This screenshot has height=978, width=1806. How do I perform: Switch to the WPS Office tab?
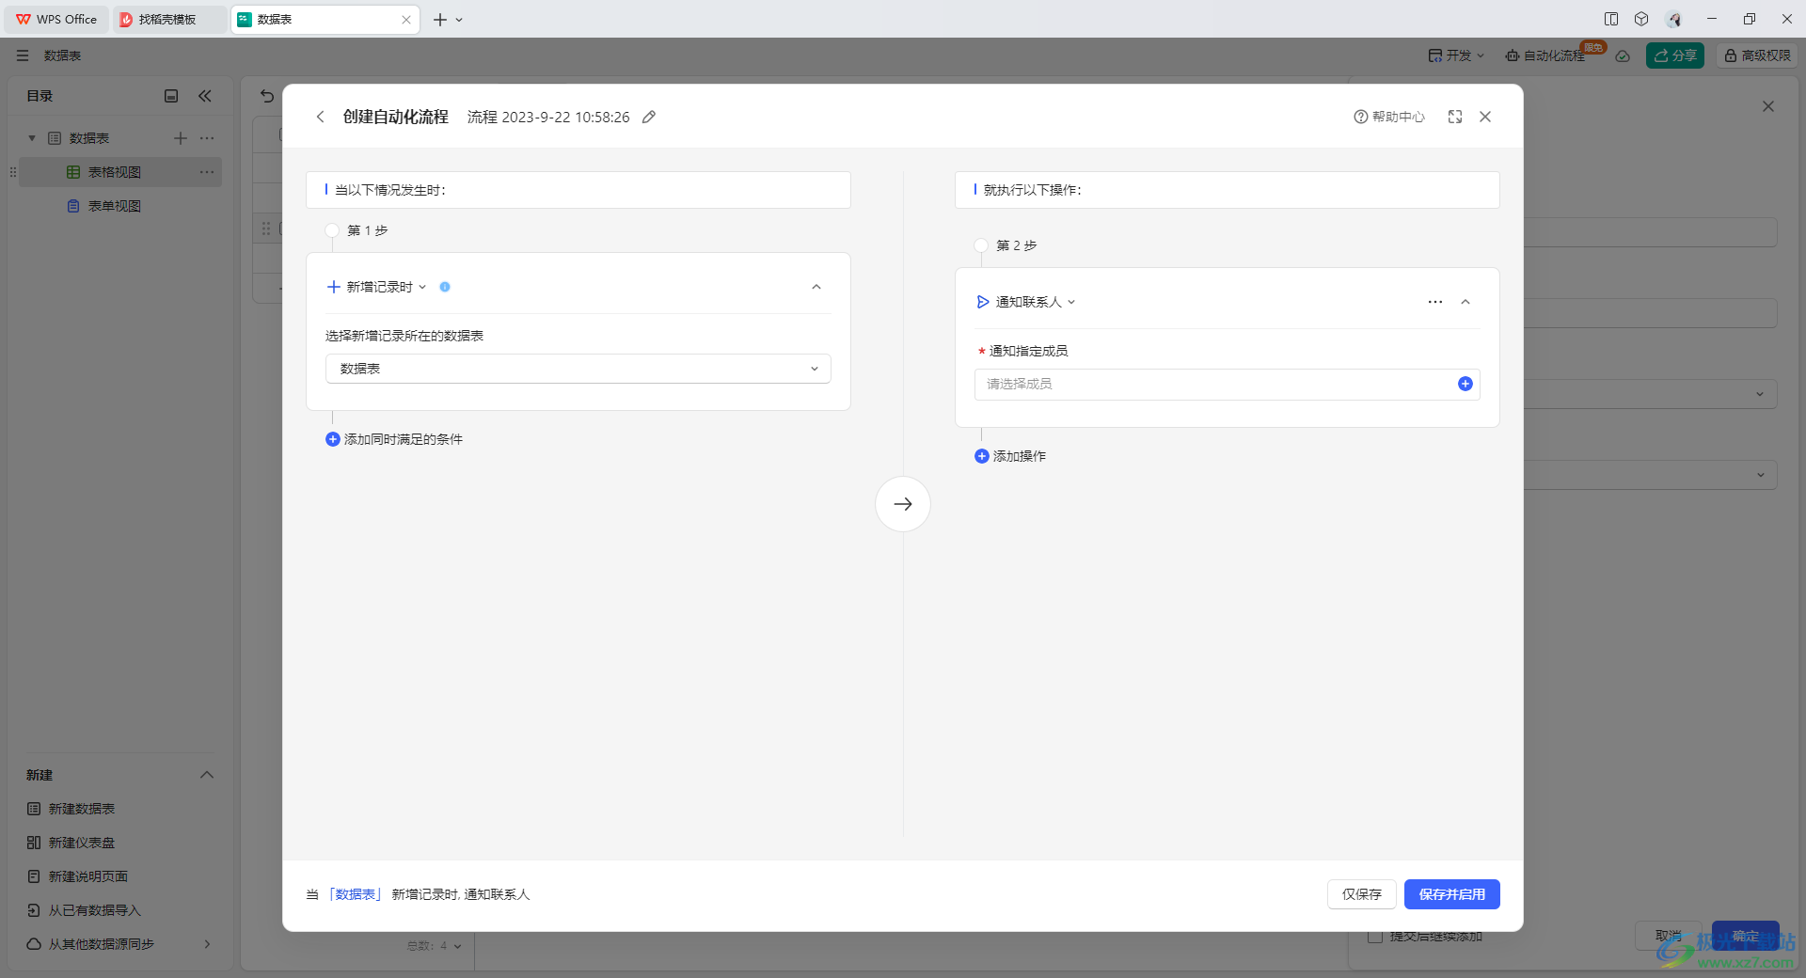click(x=56, y=19)
